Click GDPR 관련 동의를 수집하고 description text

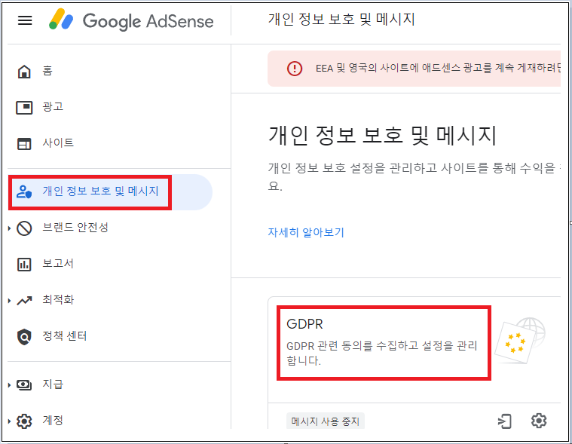coord(382,353)
